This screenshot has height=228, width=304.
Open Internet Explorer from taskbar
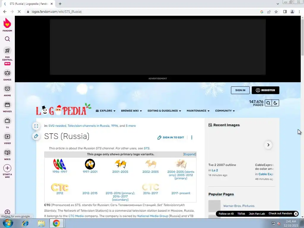[x=25, y=223]
